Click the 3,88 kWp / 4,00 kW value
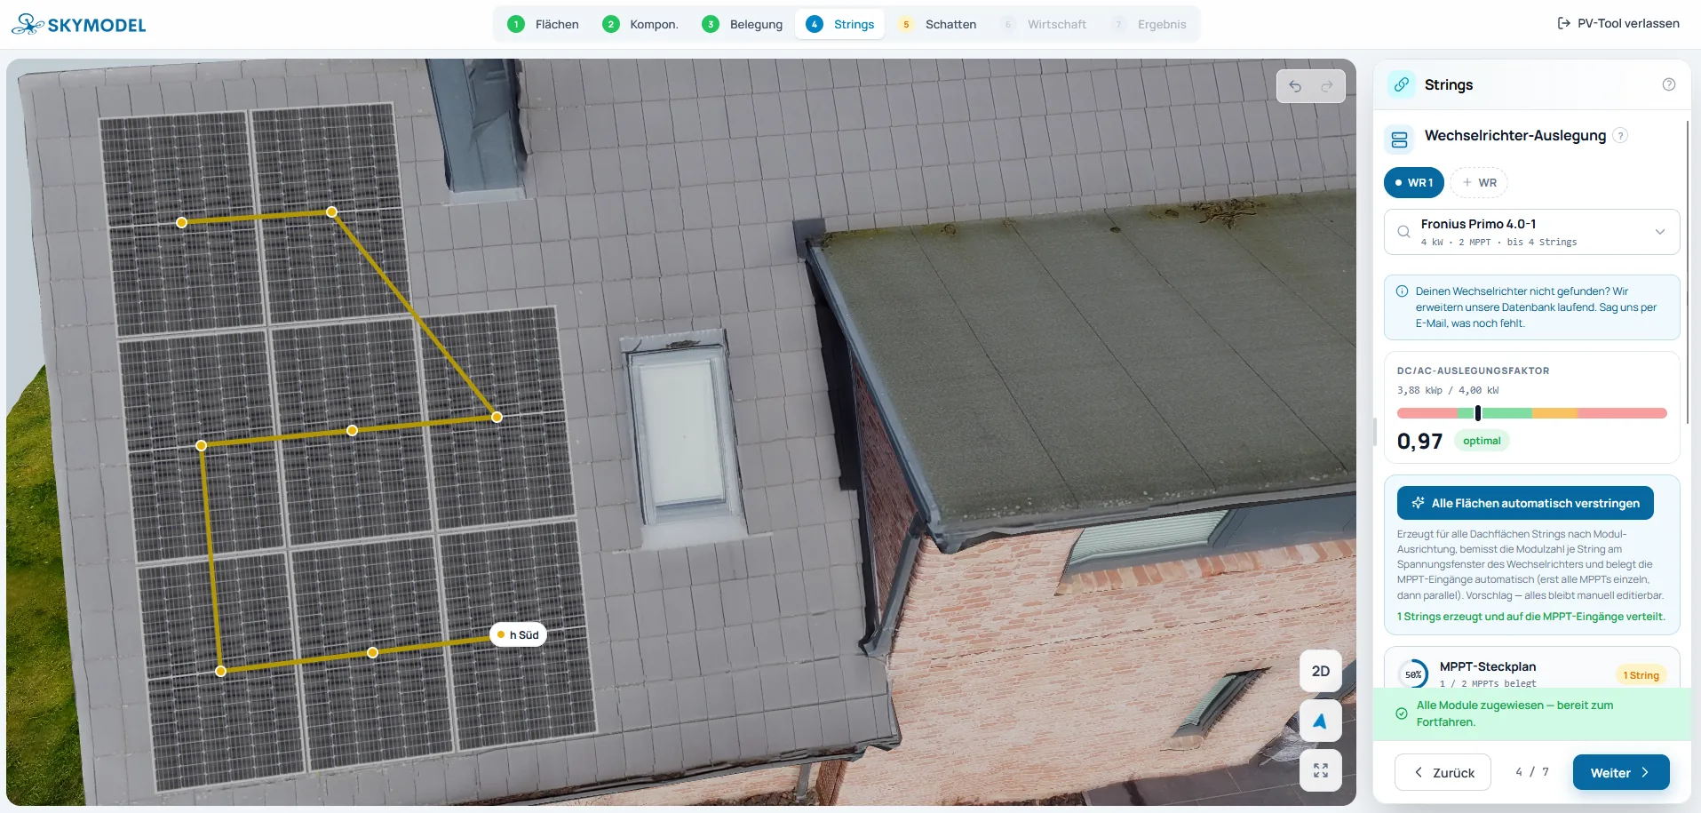 pyautogui.click(x=1448, y=390)
